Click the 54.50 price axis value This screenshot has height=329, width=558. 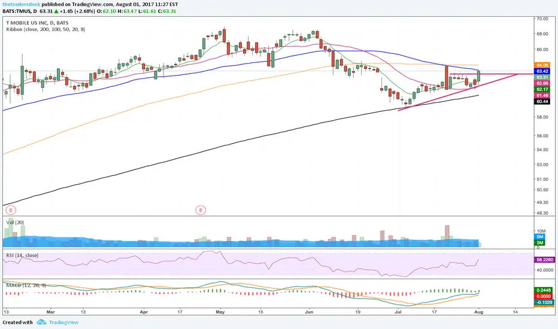[x=542, y=150]
